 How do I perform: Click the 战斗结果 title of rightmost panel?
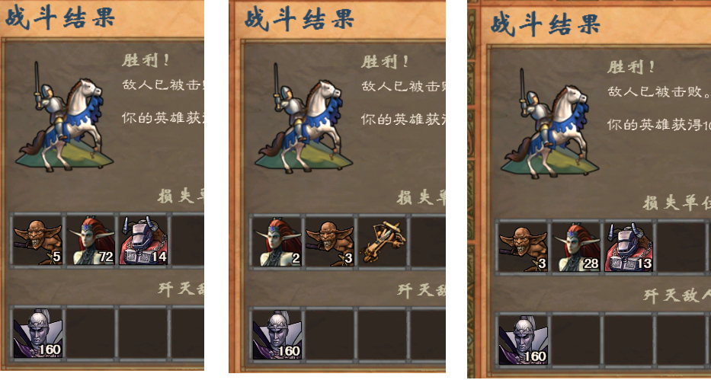[x=546, y=24]
